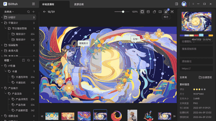Set rating to the first star
Screen dimensions: 216x121
pos(194,89)
